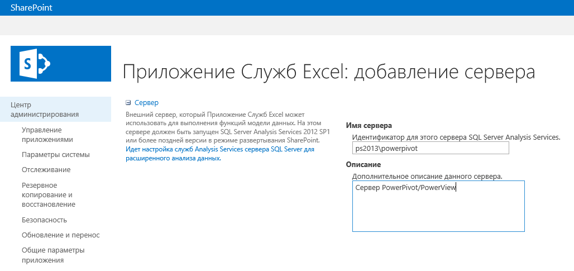Open Параметры системы in sidebar
The image size is (574, 271).
coord(56,155)
